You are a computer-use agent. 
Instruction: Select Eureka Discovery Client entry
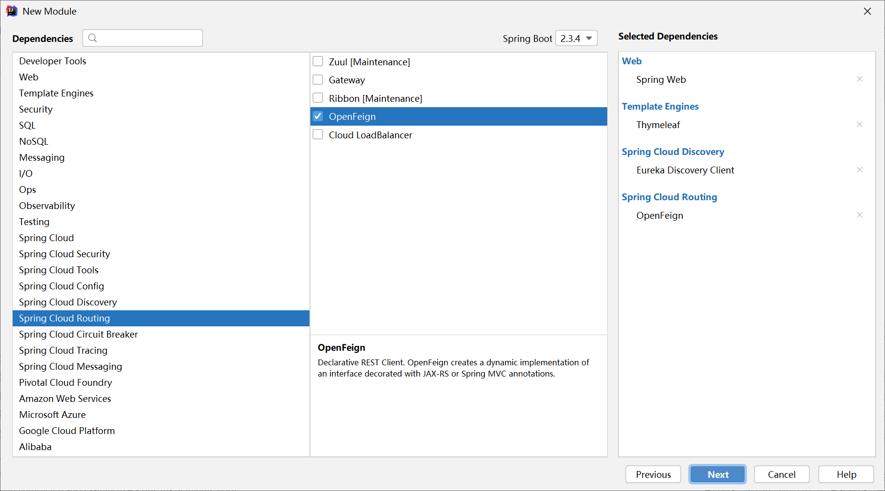[x=685, y=170]
